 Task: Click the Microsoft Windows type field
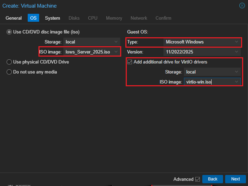click(x=197, y=42)
